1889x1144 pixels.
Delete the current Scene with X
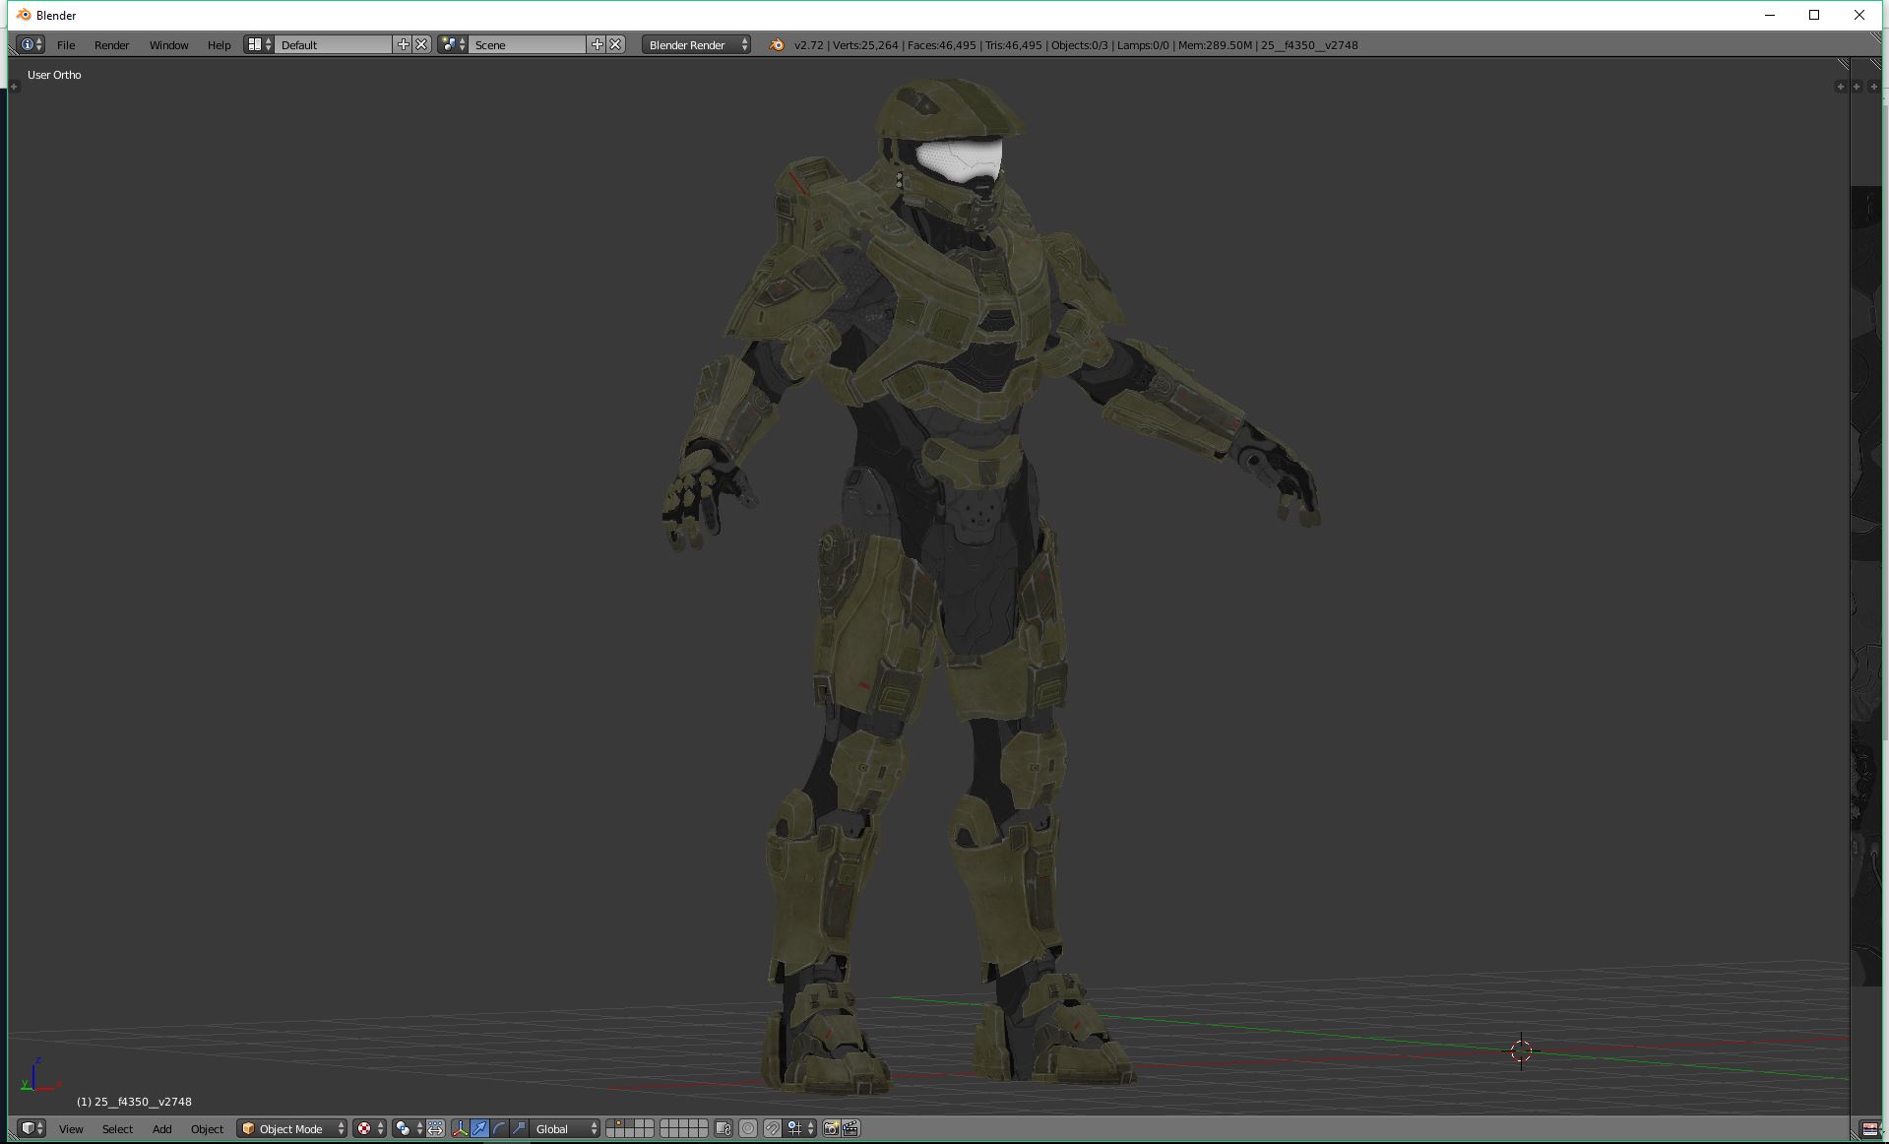point(615,44)
